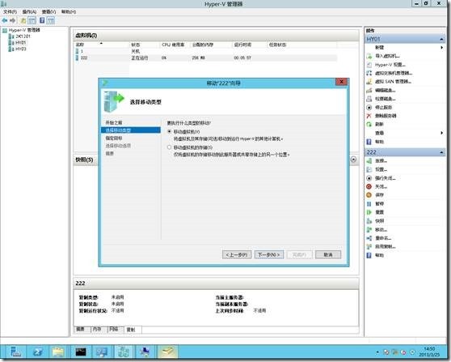Open the File (文件) menu
The image size is (451, 362).
10,12
